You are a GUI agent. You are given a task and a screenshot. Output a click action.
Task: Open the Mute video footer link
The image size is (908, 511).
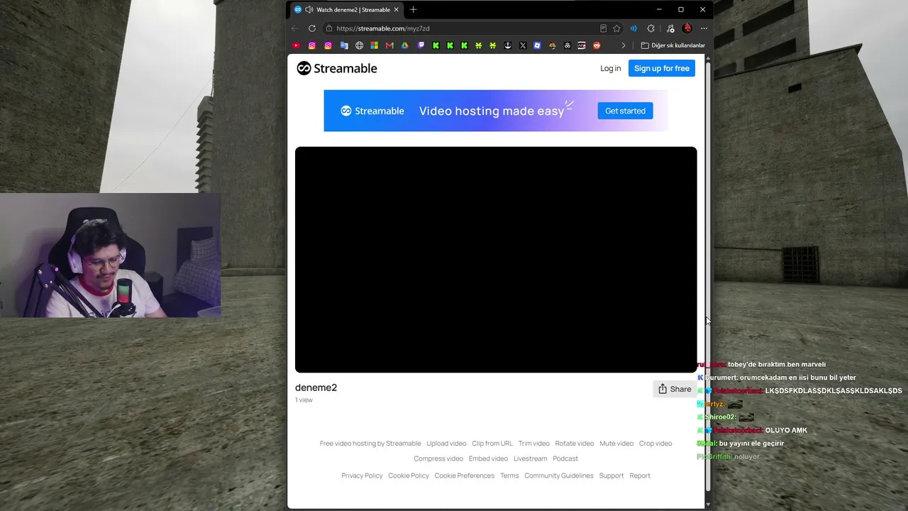pyautogui.click(x=616, y=444)
